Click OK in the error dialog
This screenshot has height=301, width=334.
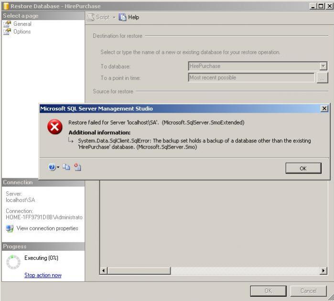[x=303, y=168]
